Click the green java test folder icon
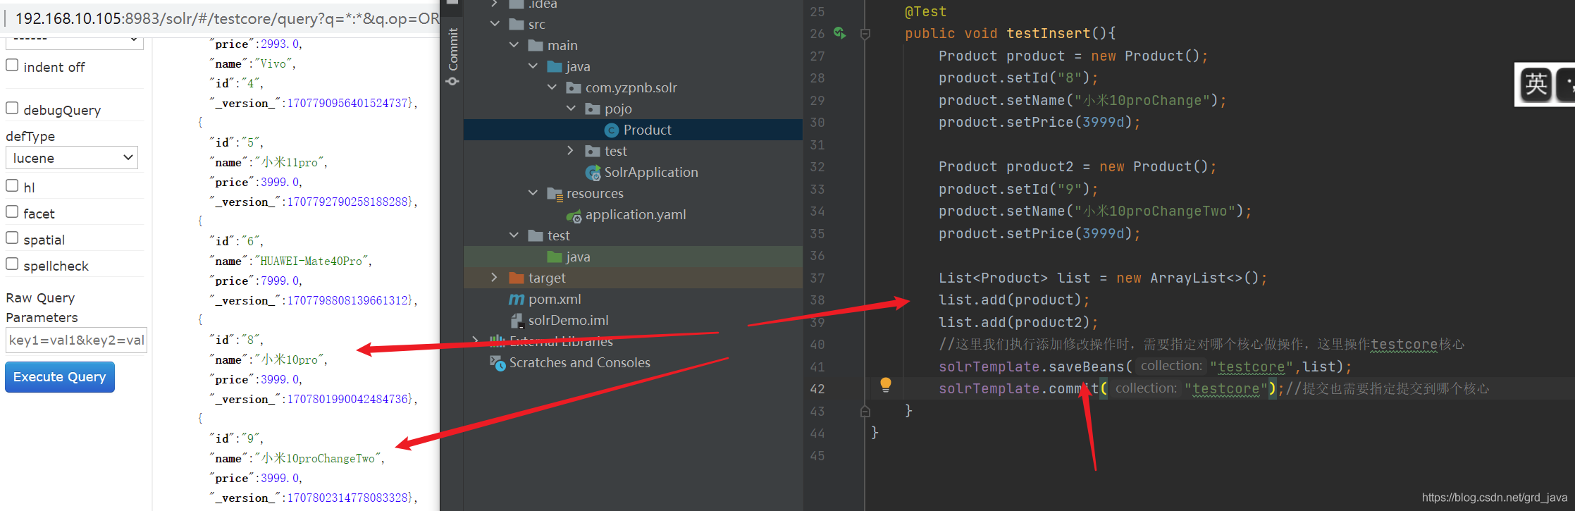 (x=555, y=257)
